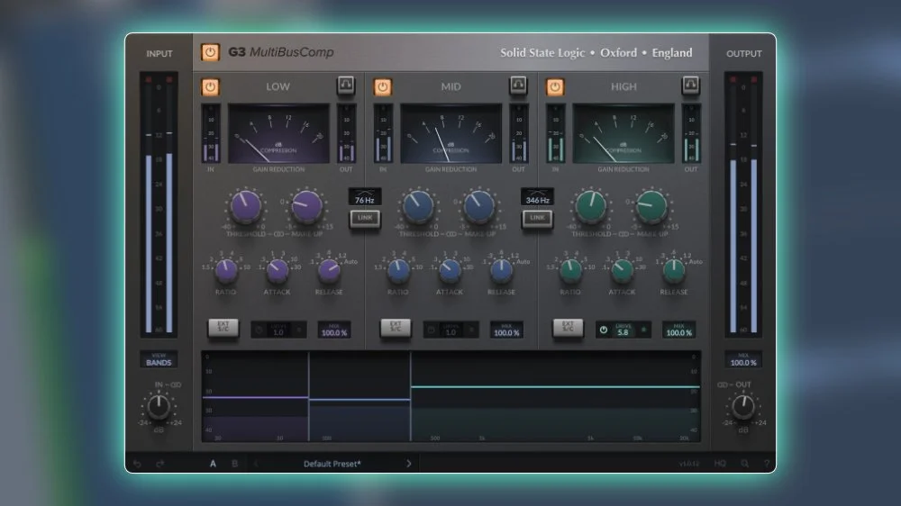Click the purple LOW threshold line in graph
The image size is (901, 506).
pyautogui.click(x=256, y=397)
